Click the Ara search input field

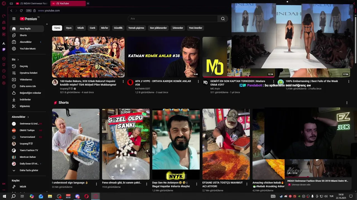click(x=173, y=19)
